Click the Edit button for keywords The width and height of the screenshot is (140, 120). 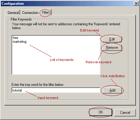point(112,39)
